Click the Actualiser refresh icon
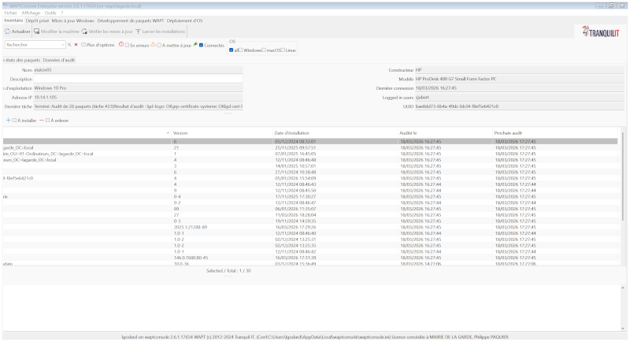 (x=7, y=32)
